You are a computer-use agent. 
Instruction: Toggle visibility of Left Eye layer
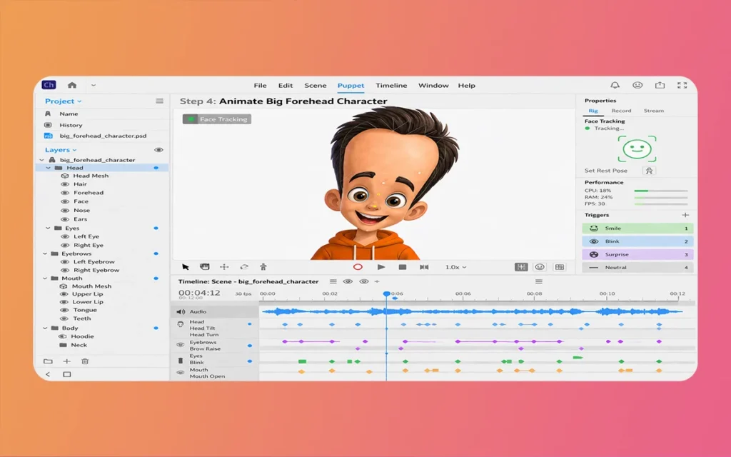click(65, 236)
